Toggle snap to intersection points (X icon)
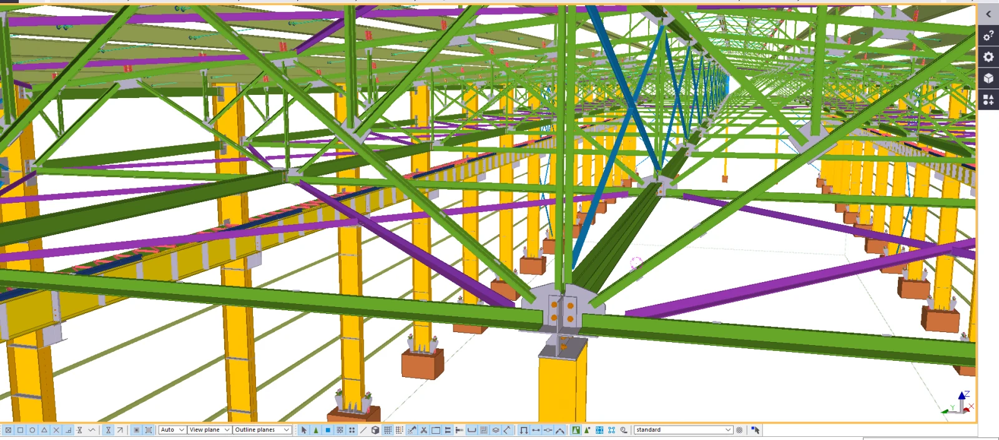 (56, 430)
